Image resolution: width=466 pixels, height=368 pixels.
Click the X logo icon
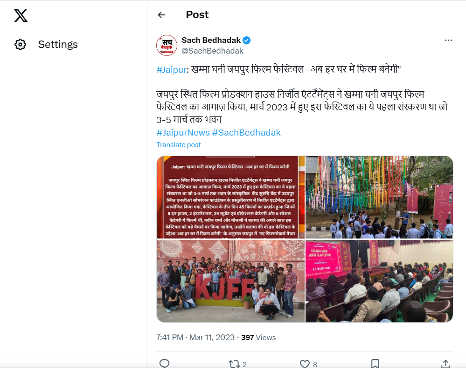pos(21,15)
